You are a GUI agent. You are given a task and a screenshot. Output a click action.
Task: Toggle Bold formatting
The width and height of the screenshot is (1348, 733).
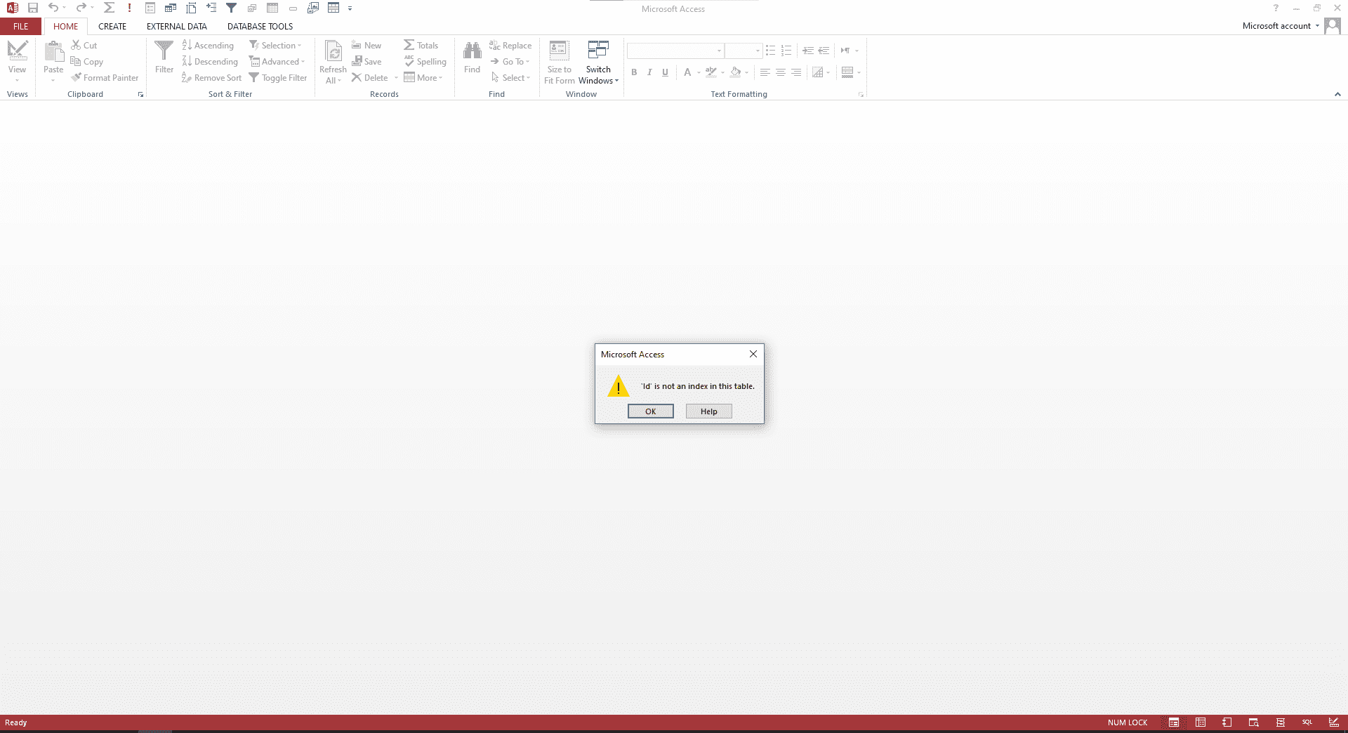634,72
